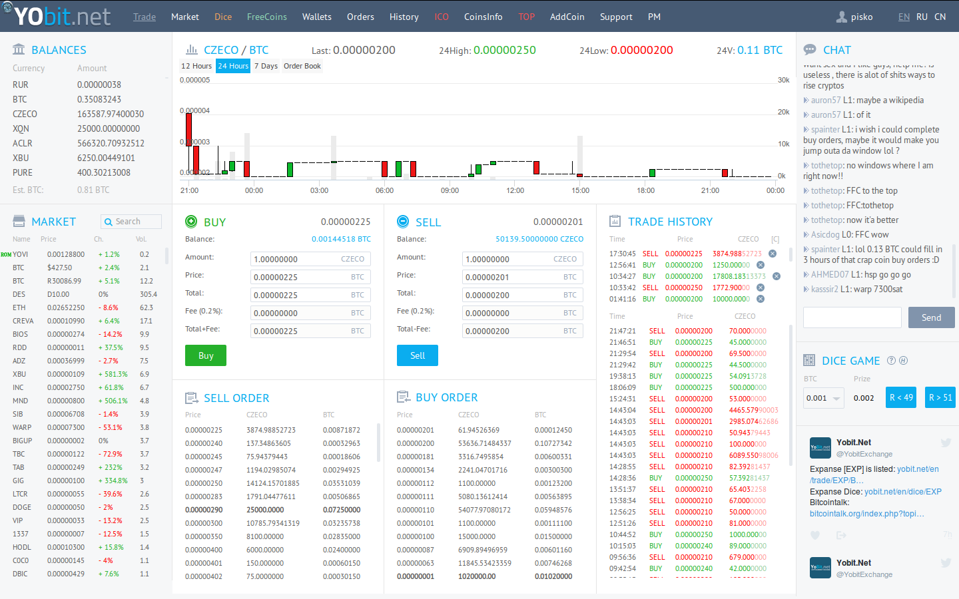Screen dimensions: 959x599
Task: Cancel the 12:56:41 BUY order
Action: pyautogui.click(x=761, y=265)
